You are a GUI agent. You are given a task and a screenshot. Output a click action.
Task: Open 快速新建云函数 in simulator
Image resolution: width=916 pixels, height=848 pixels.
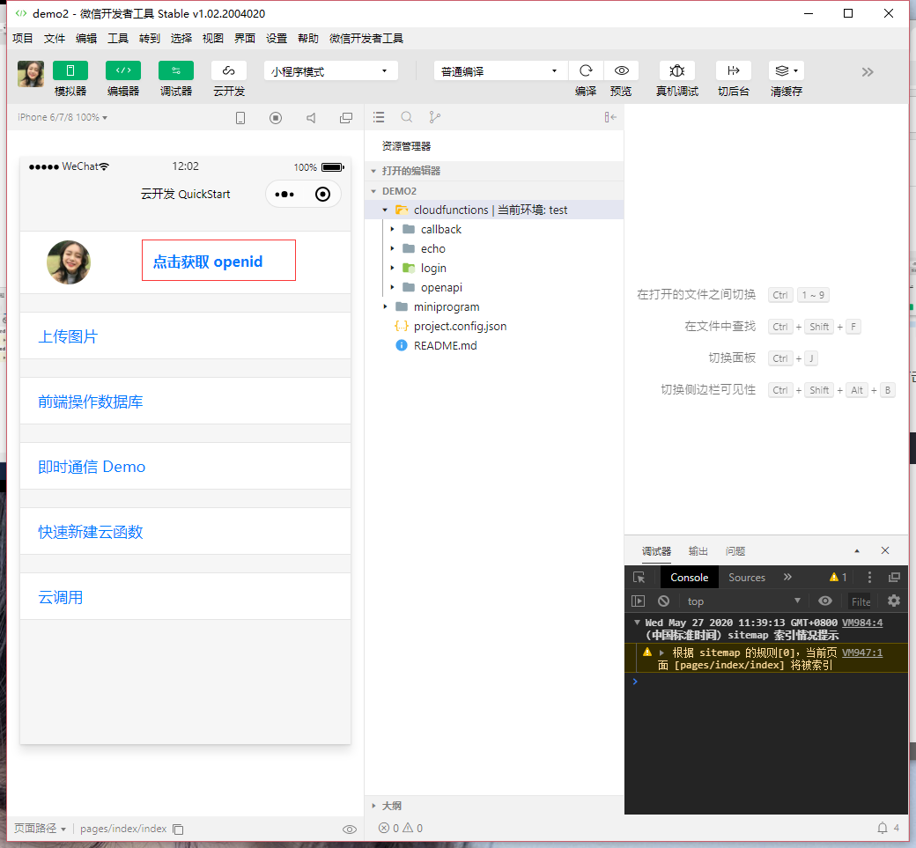[91, 532]
